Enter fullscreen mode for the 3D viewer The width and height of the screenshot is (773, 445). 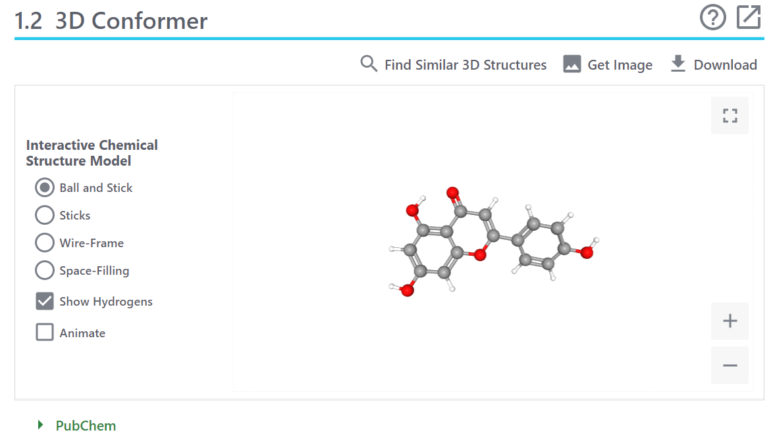point(730,115)
